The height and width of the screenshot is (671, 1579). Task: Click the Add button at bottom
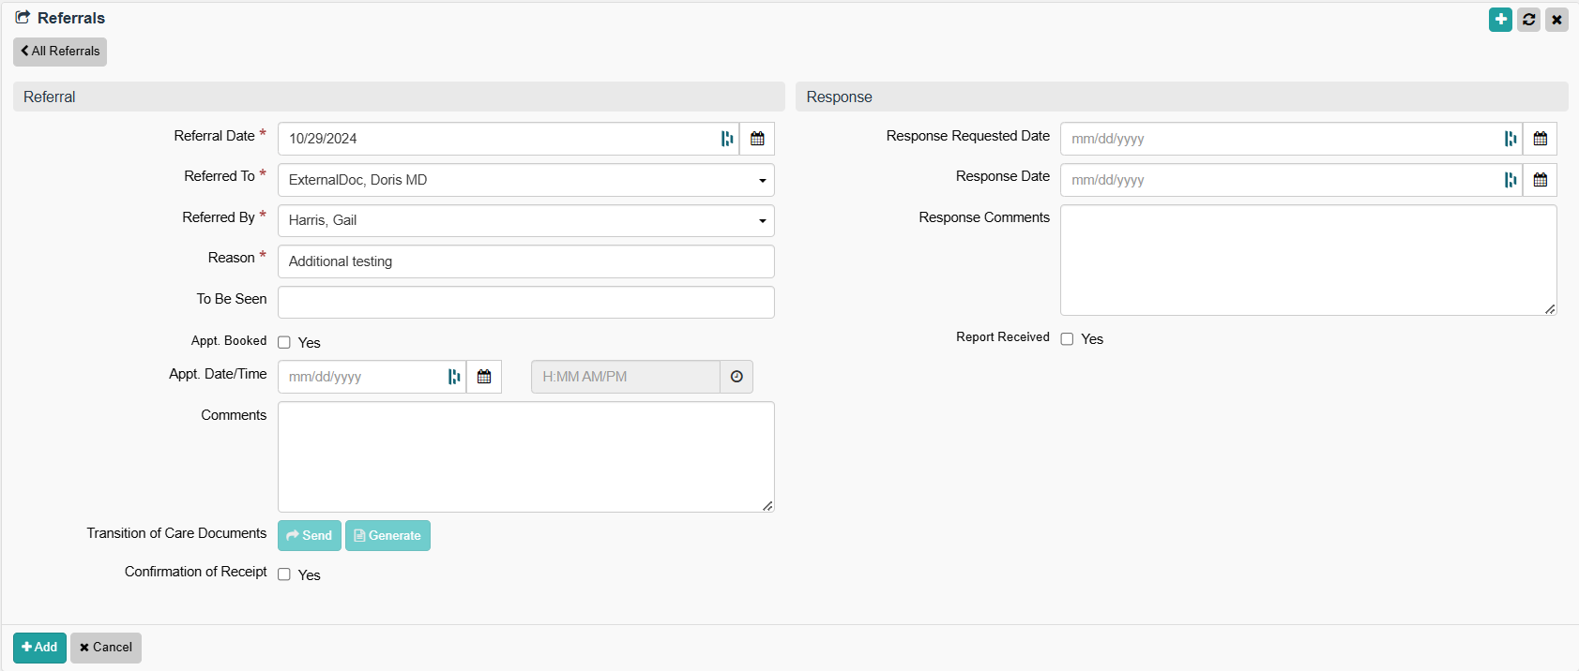click(x=39, y=648)
